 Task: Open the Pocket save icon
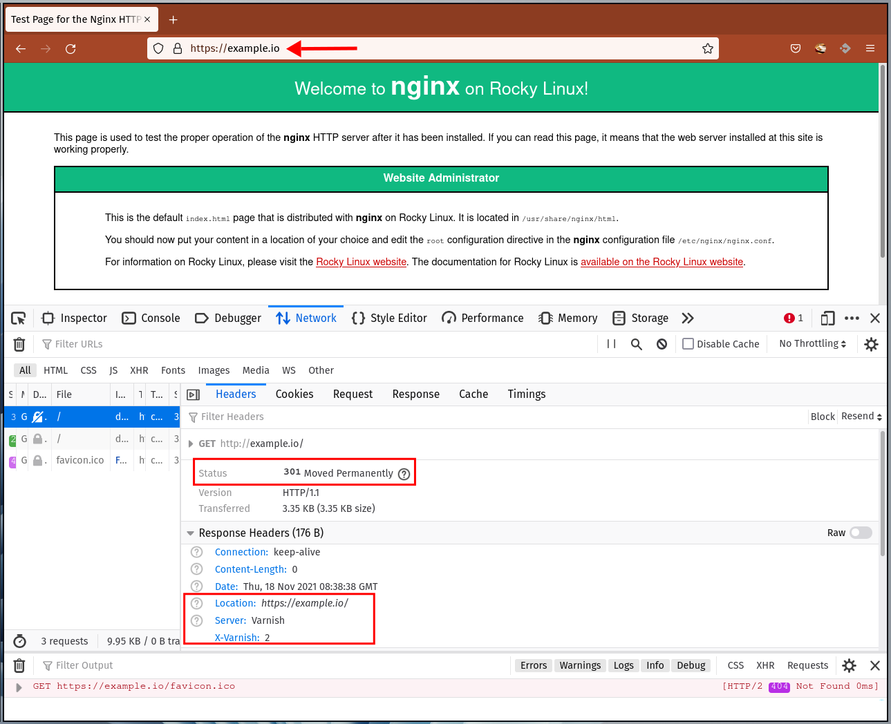796,48
